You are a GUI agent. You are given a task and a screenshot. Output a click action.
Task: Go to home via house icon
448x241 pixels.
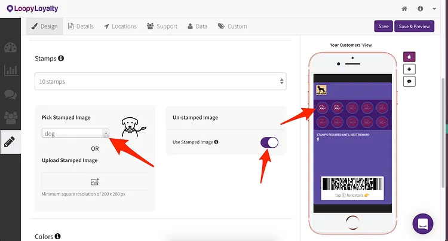click(404, 8)
